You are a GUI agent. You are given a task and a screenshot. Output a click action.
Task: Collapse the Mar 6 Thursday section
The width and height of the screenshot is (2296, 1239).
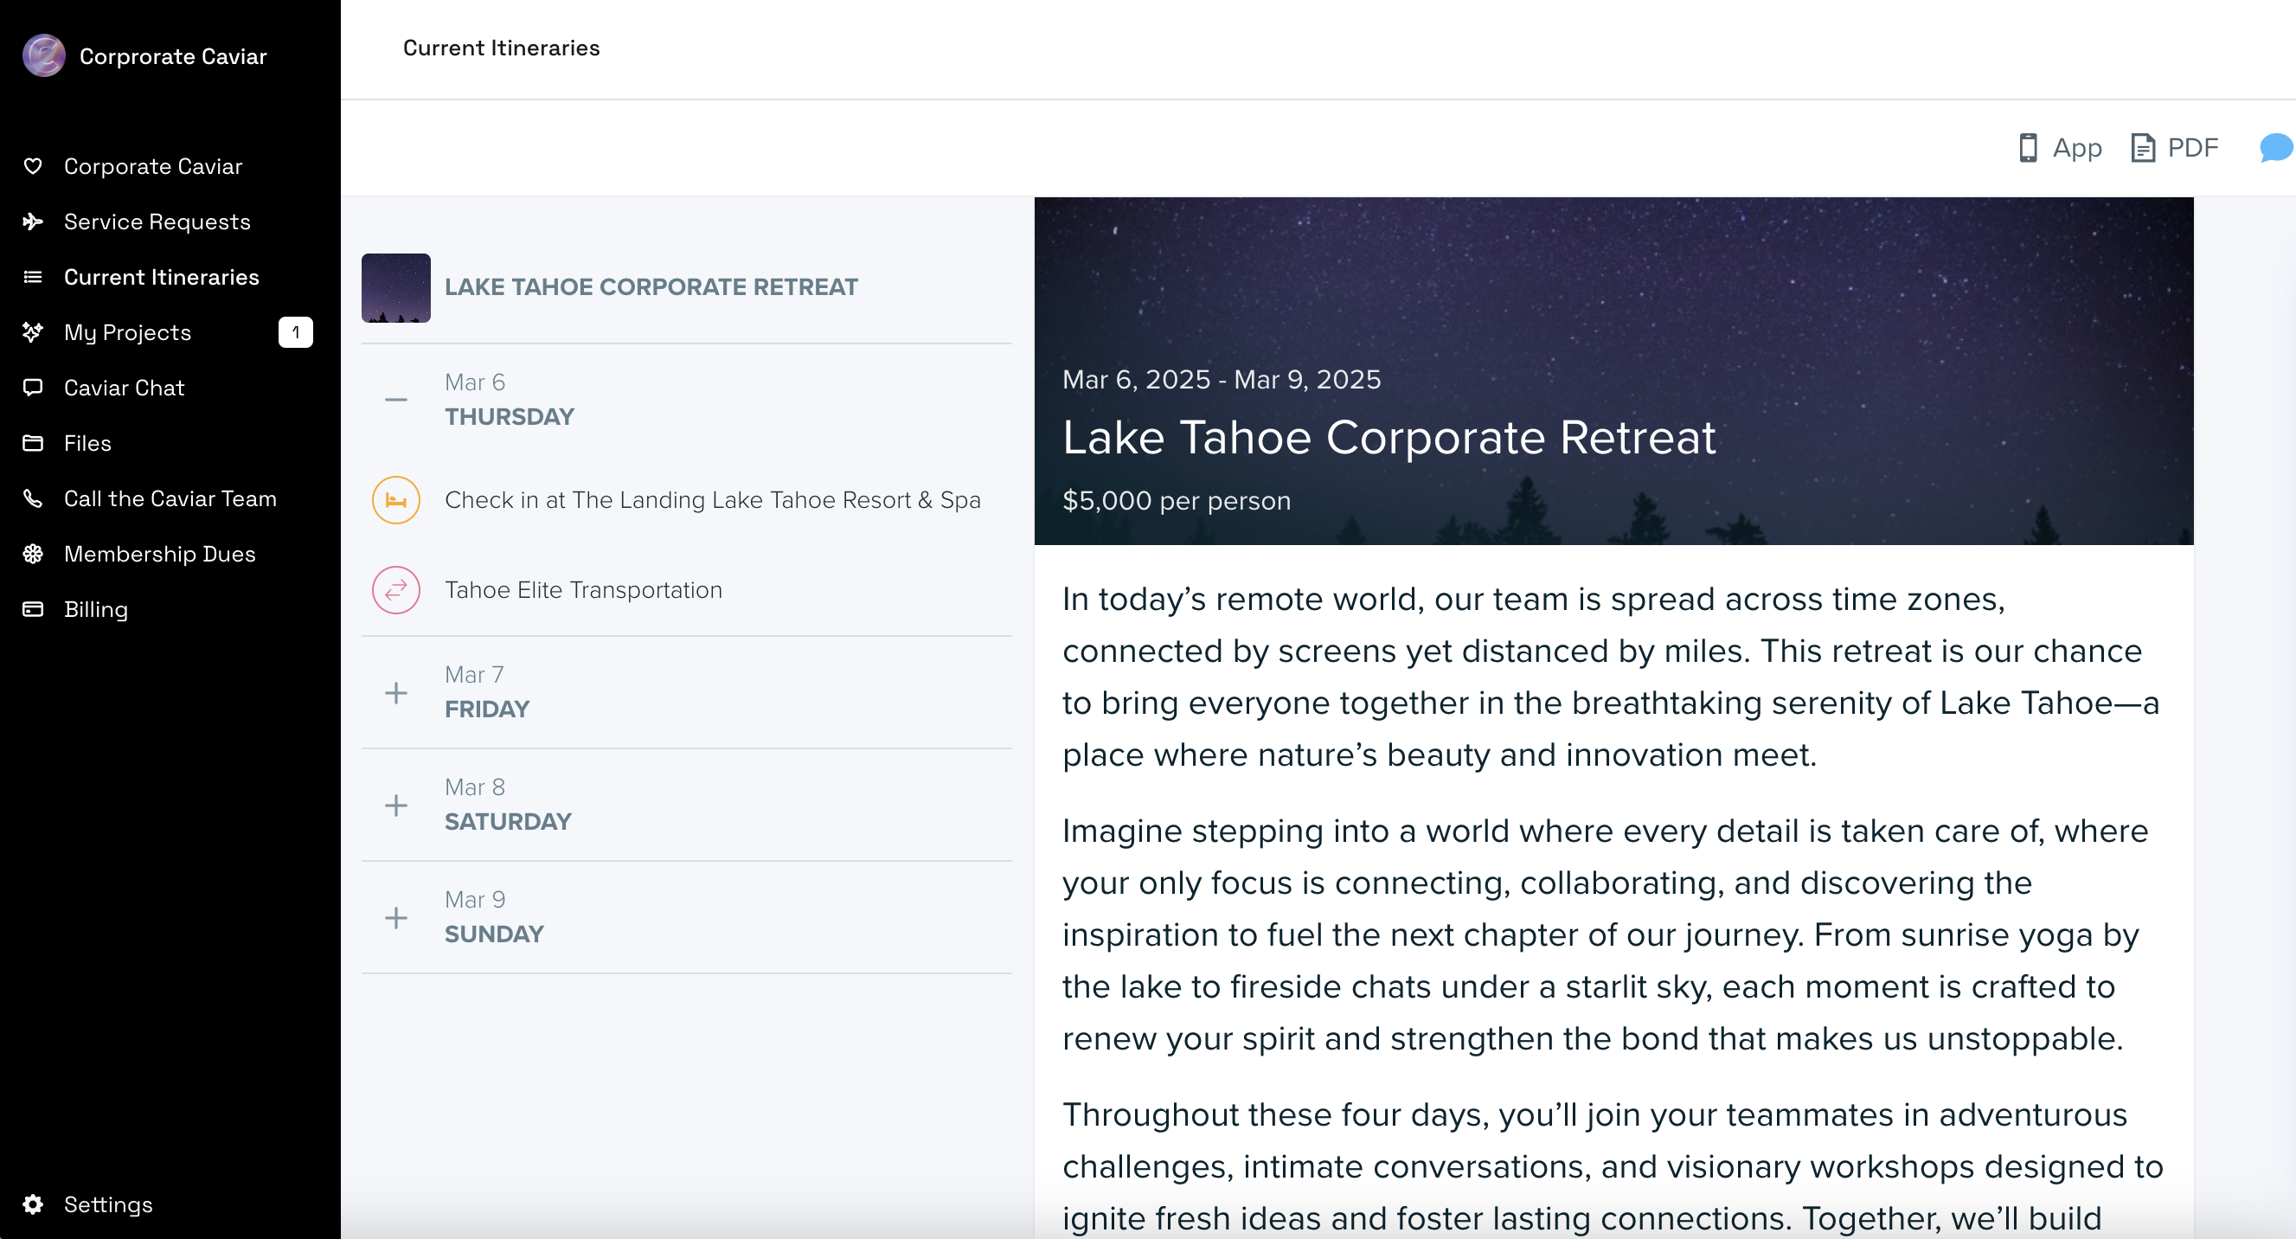click(x=395, y=400)
